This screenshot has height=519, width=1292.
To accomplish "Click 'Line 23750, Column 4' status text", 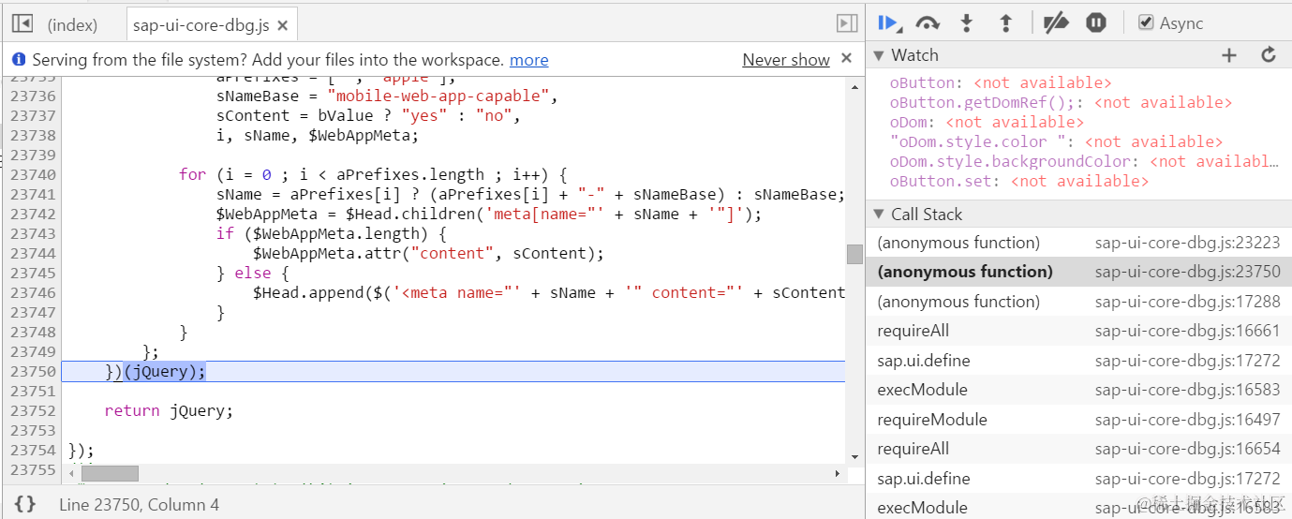I will pyautogui.click(x=139, y=504).
